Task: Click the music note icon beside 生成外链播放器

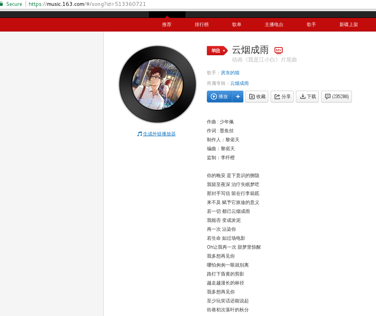Action: (140, 134)
